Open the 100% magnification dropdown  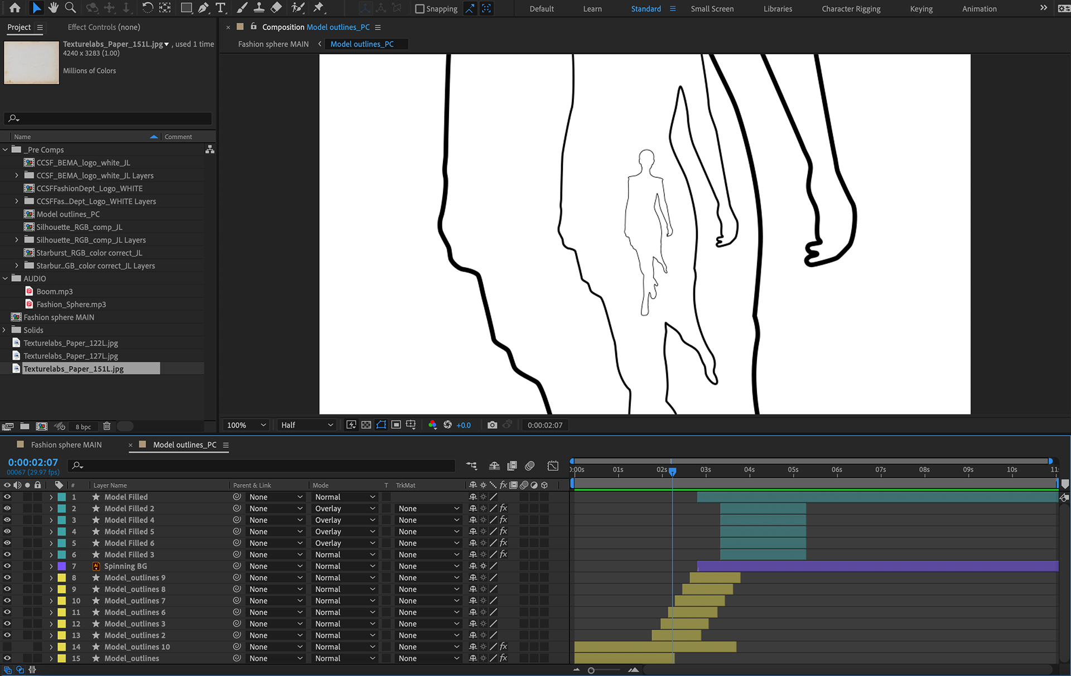[246, 425]
